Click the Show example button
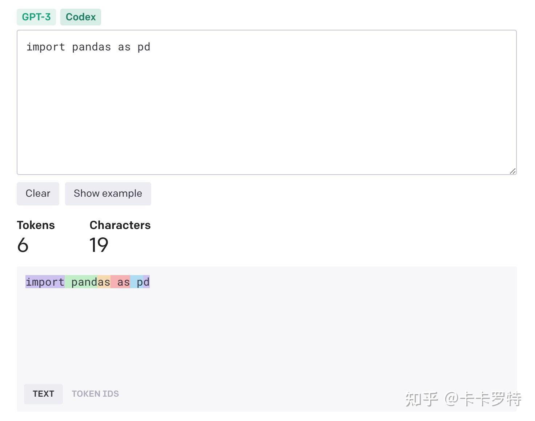Screen dimensions: 535x421 [x=108, y=193]
